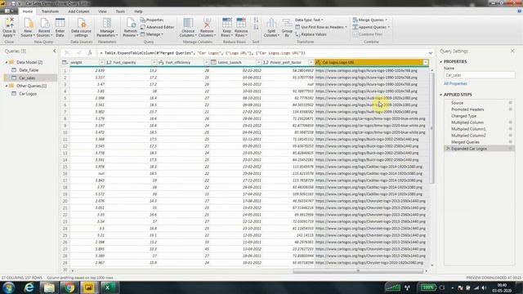Open the Properties ribbon button
This screenshot has width=523, height=294.
pyautogui.click(x=152, y=20)
